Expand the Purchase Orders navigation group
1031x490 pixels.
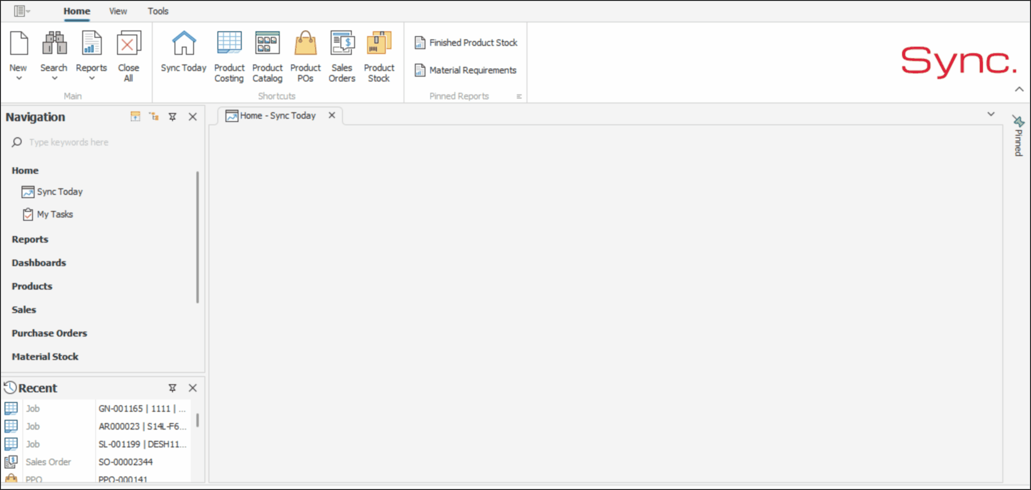[x=49, y=334]
